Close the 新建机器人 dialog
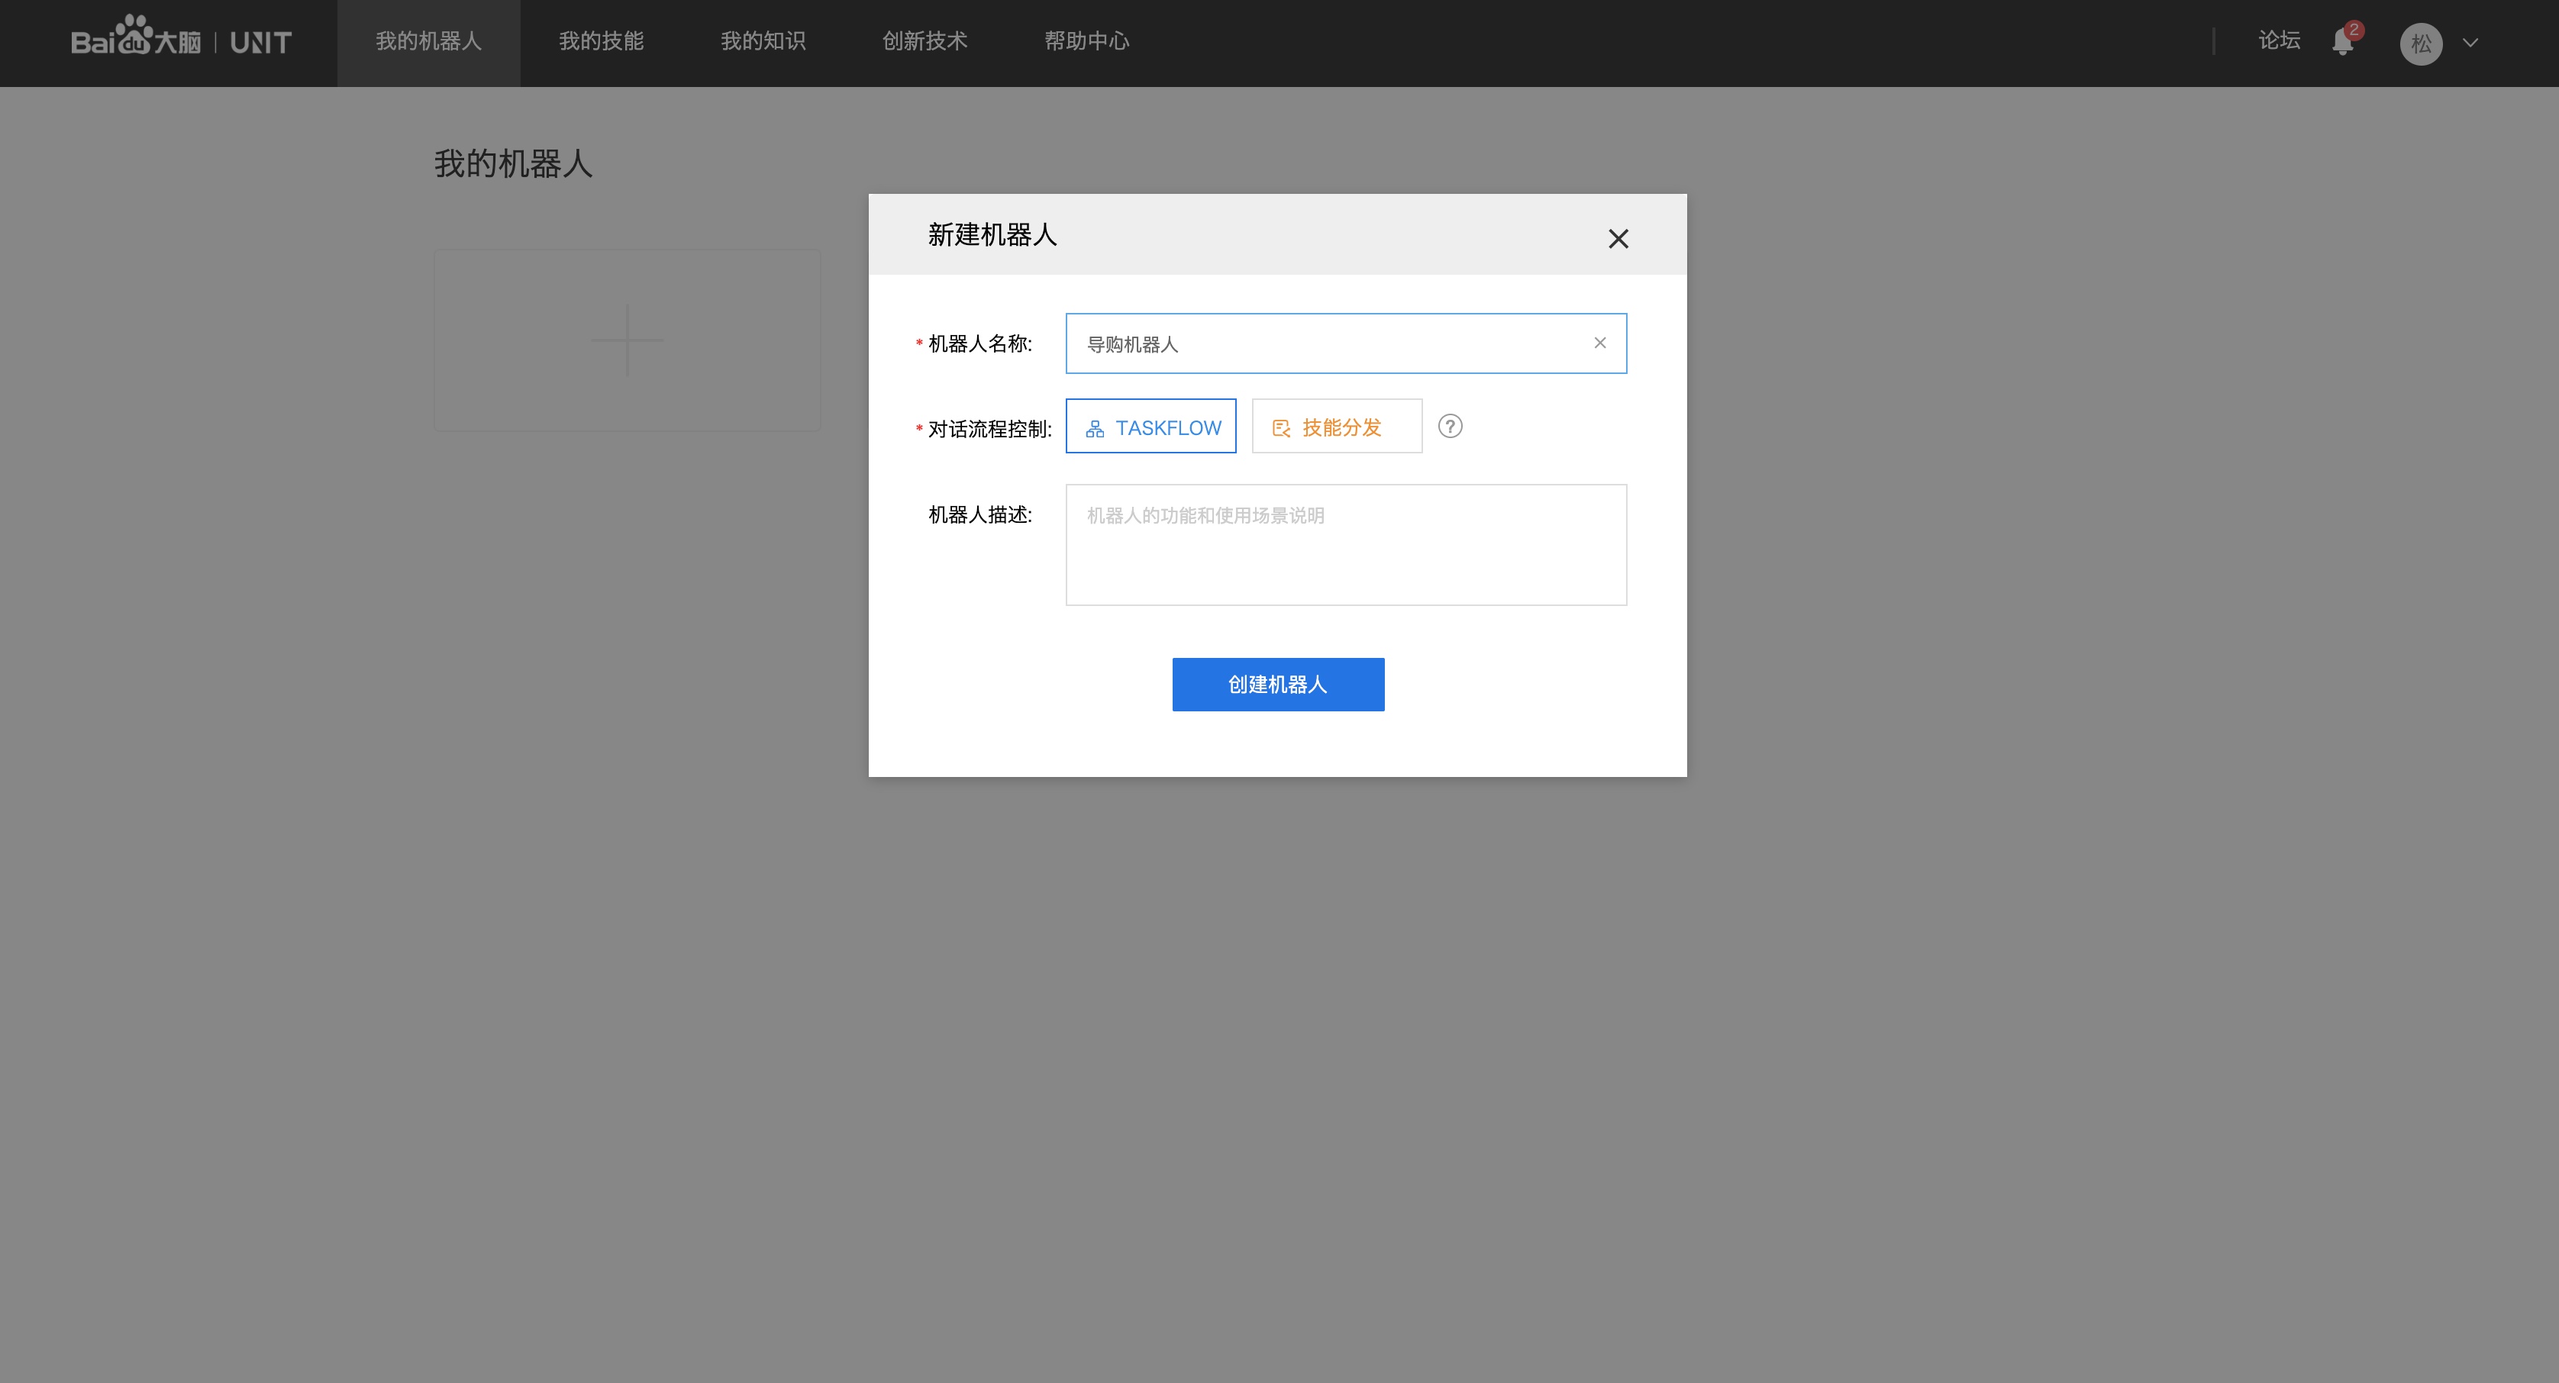Screen dimensions: 2559x1383 tap(1618, 238)
